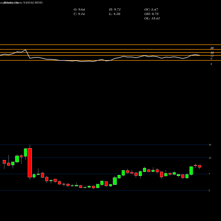Click the tallest red candlestick body
The image size is (221, 221).
[30, 163]
